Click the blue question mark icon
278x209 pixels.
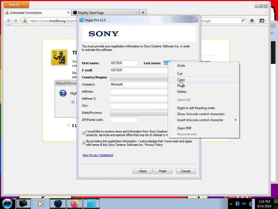pos(63,93)
